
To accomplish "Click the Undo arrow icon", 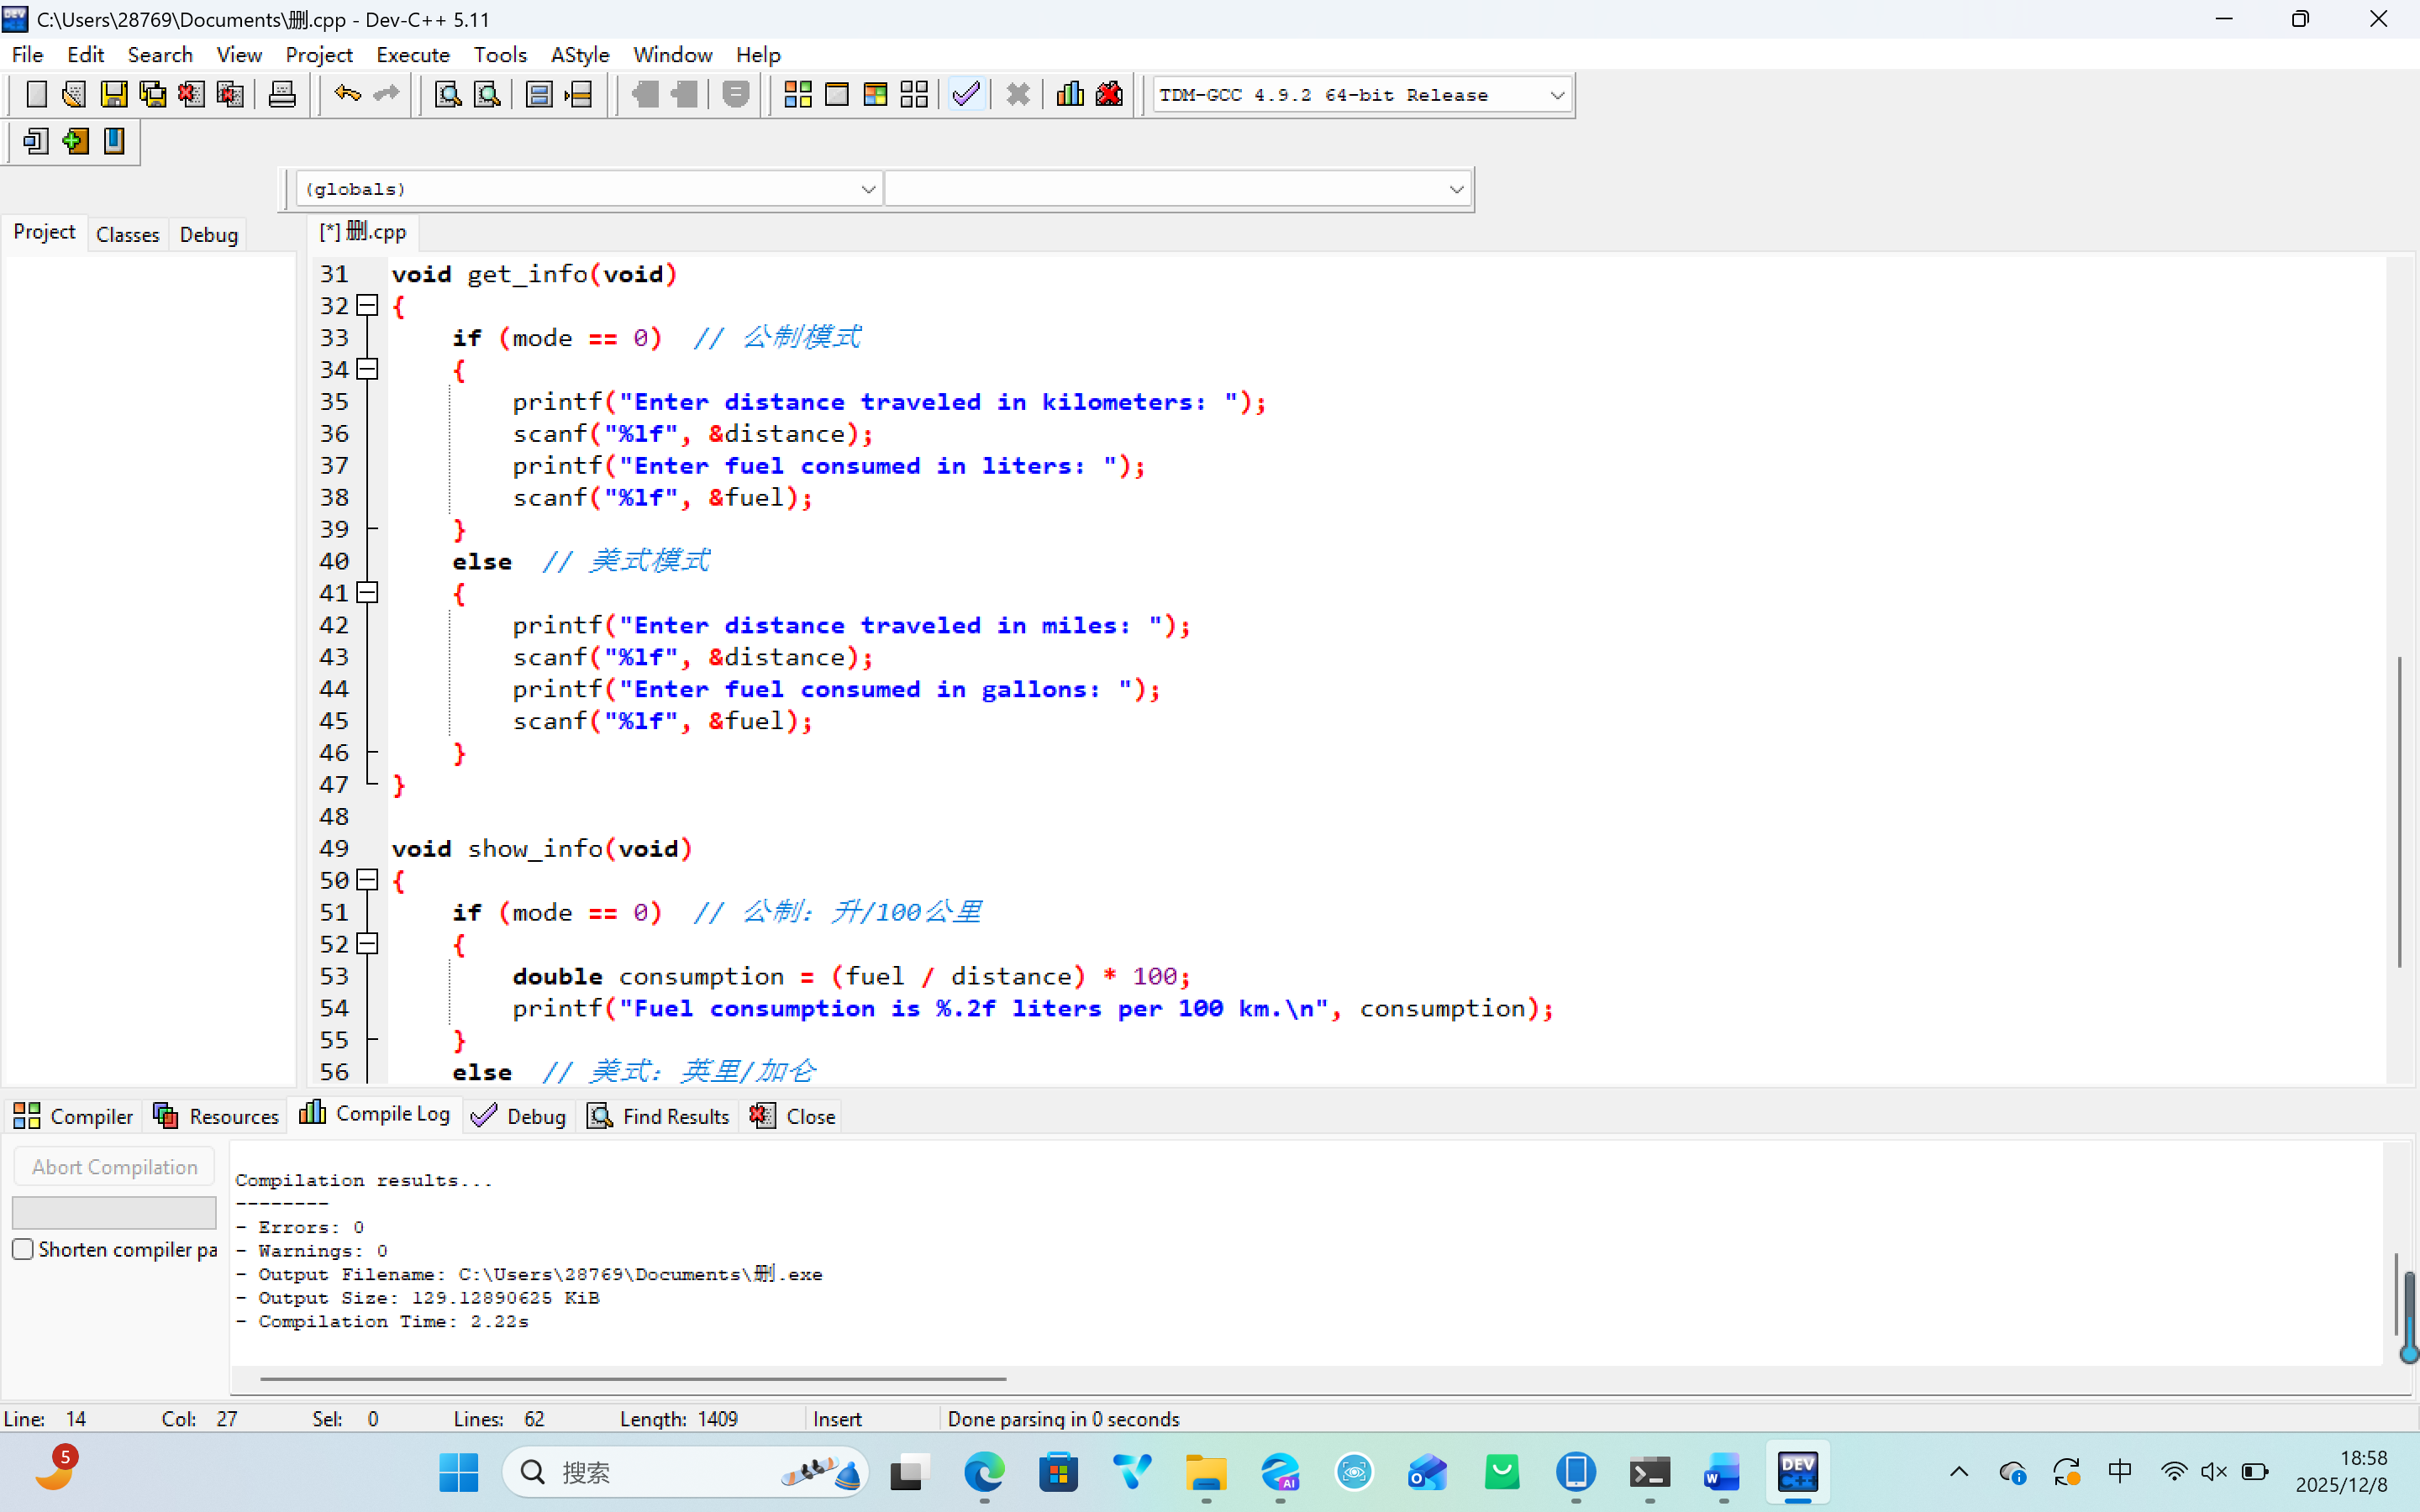I will pyautogui.click(x=347, y=95).
